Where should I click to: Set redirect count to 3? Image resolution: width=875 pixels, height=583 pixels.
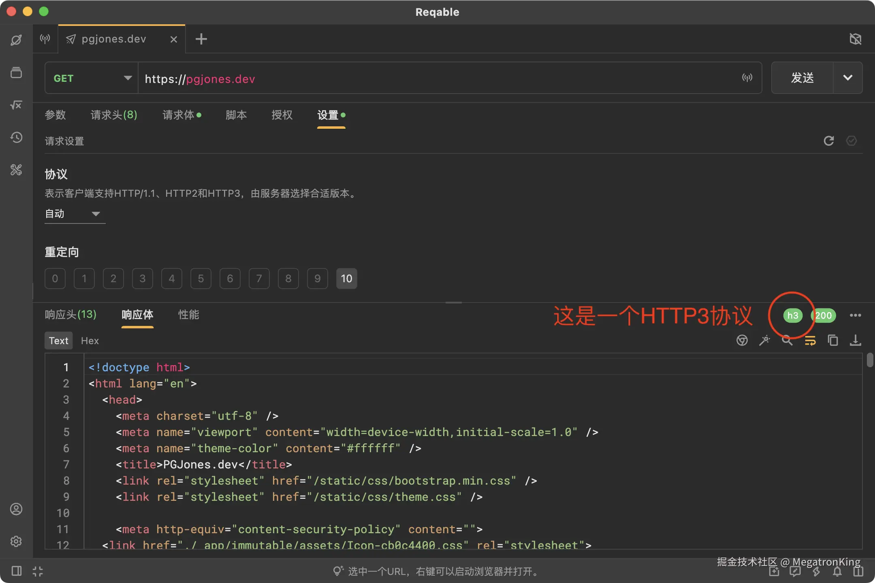pos(143,279)
